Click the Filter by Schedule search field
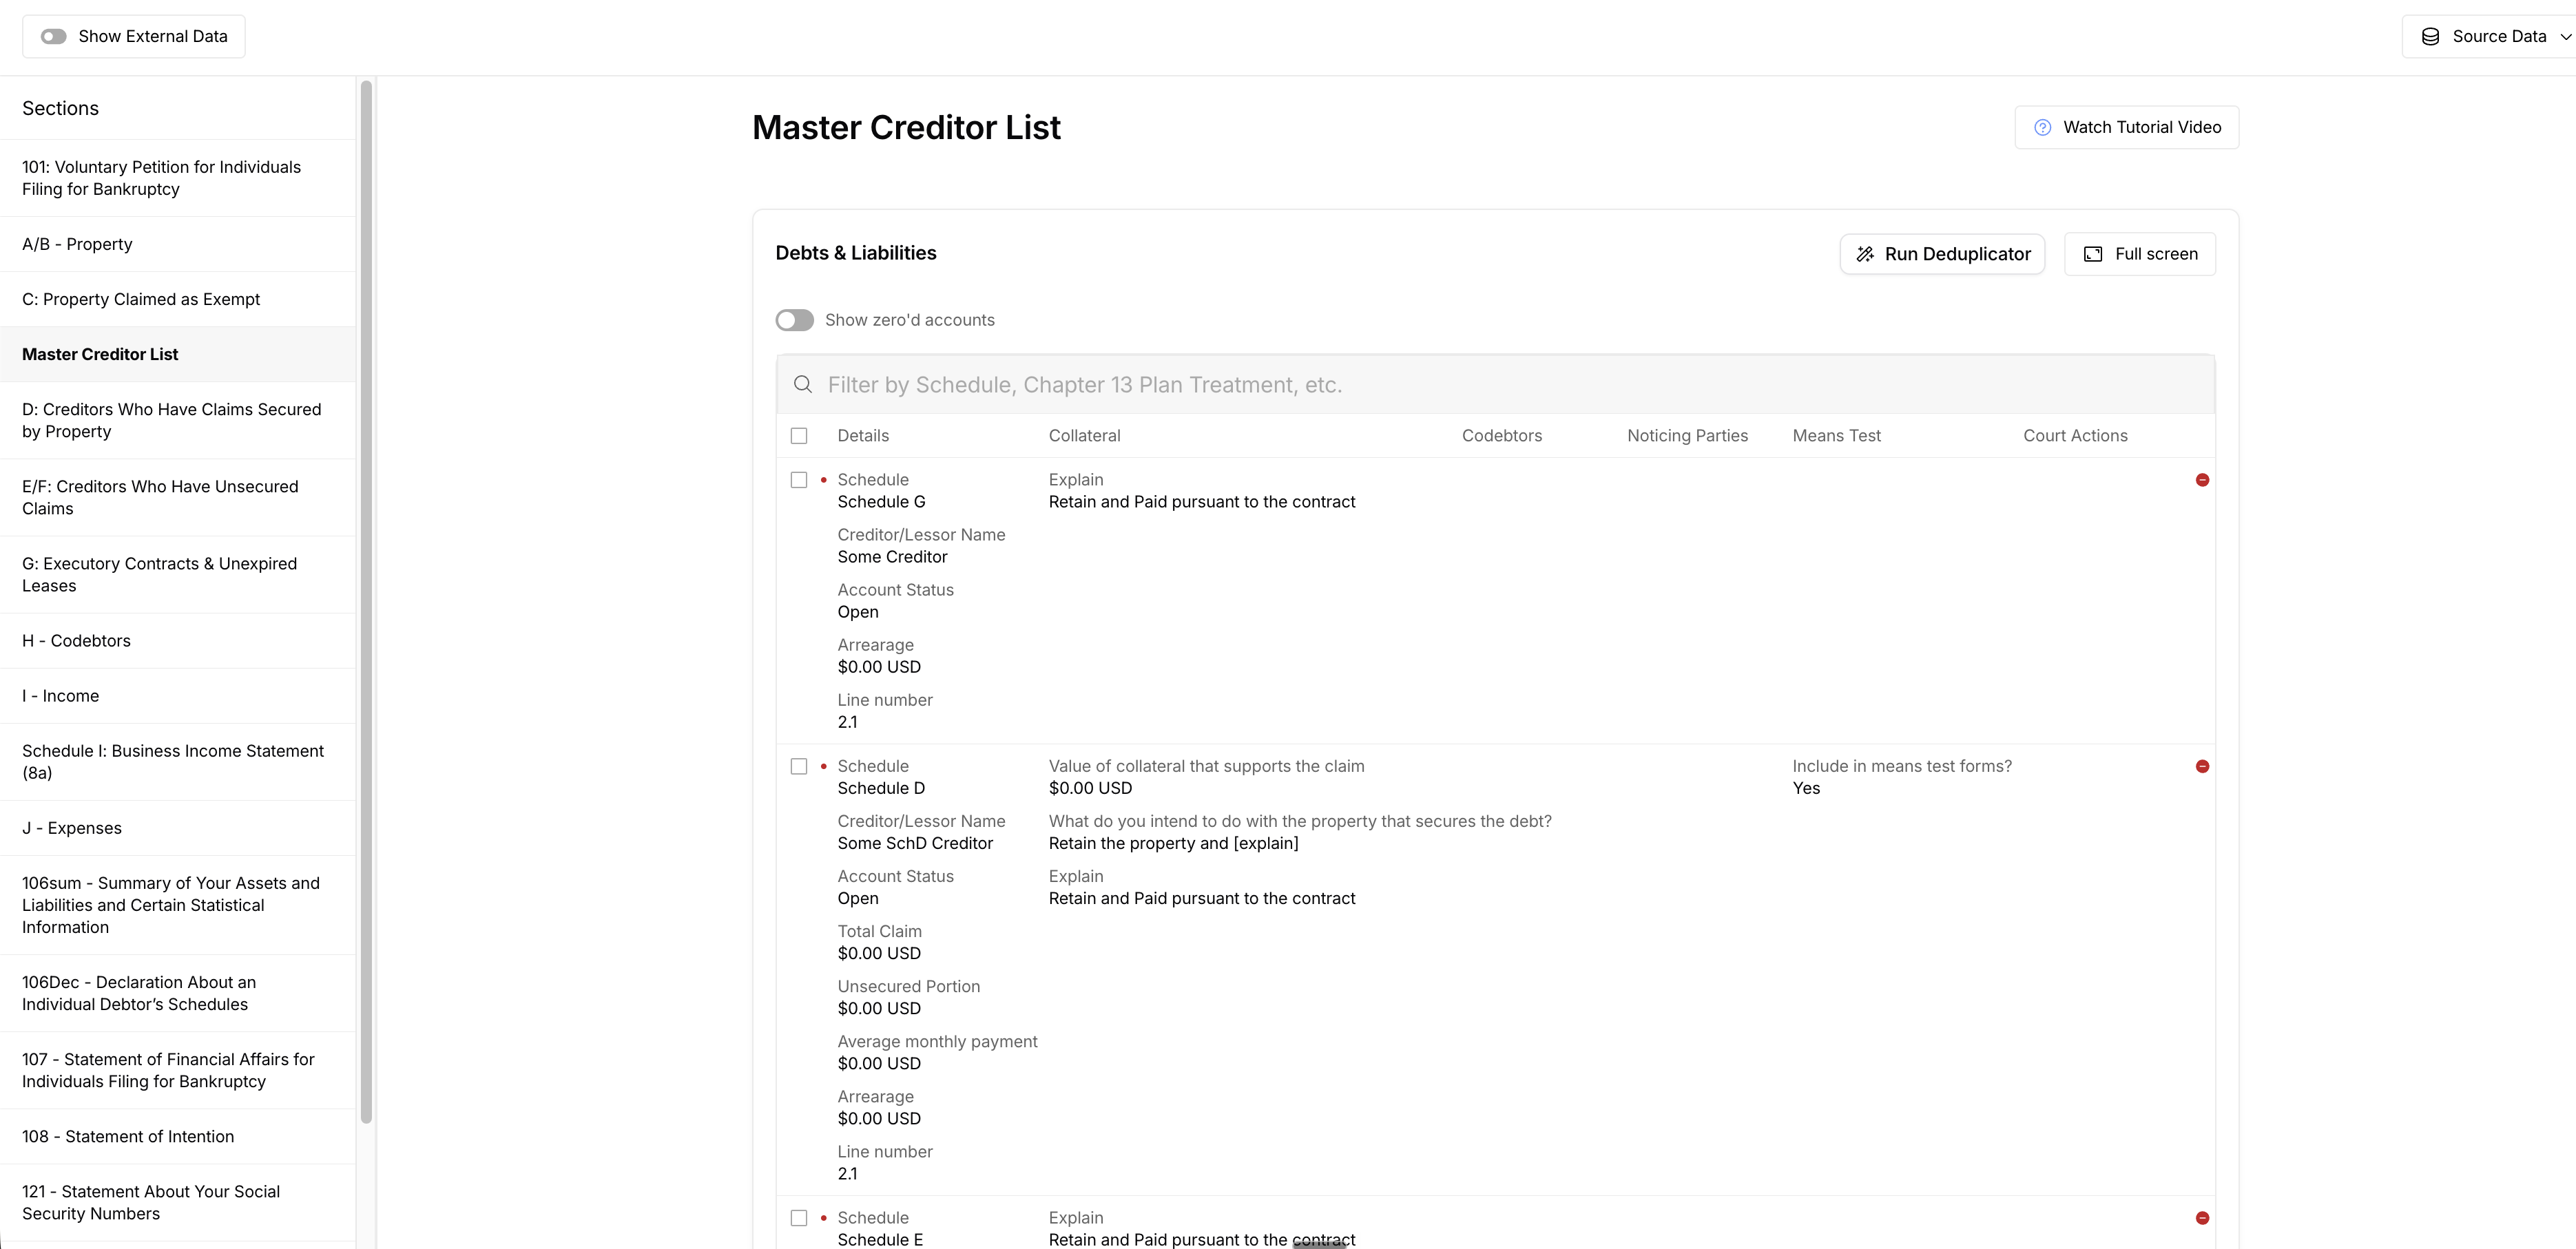This screenshot has height=1249, width=2576. (x=1495, y=385)
